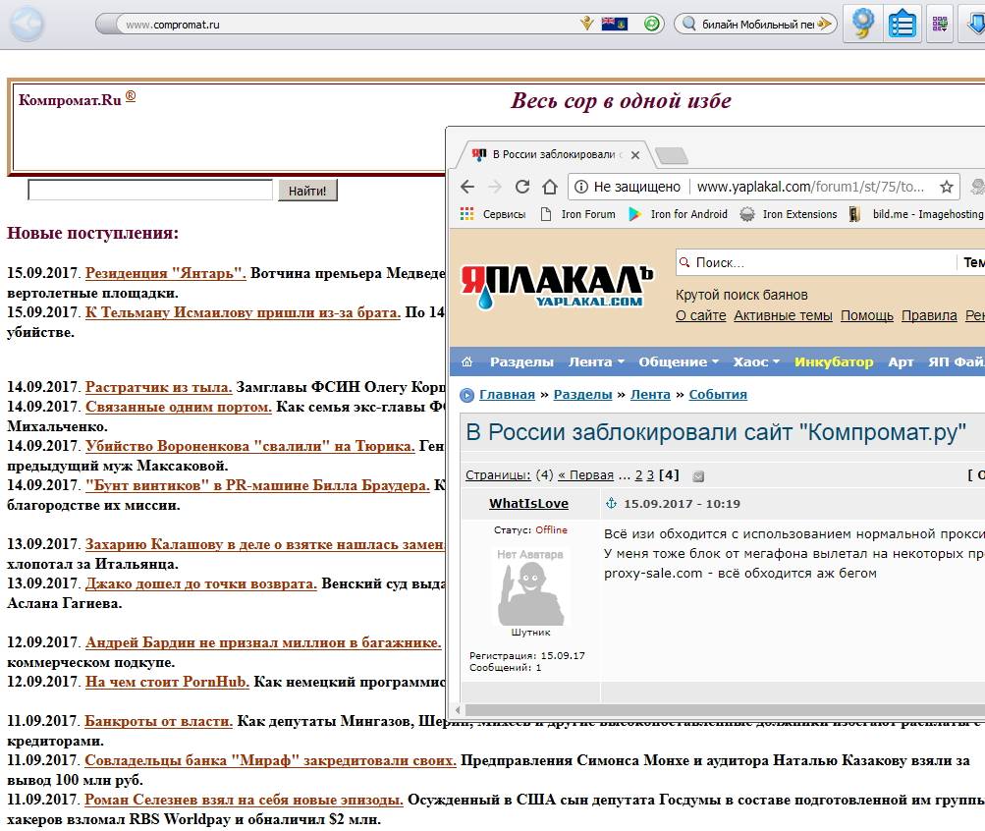Open article Резиденция "Янтарь"
The image size is (985, 831).
coord(165,273)
